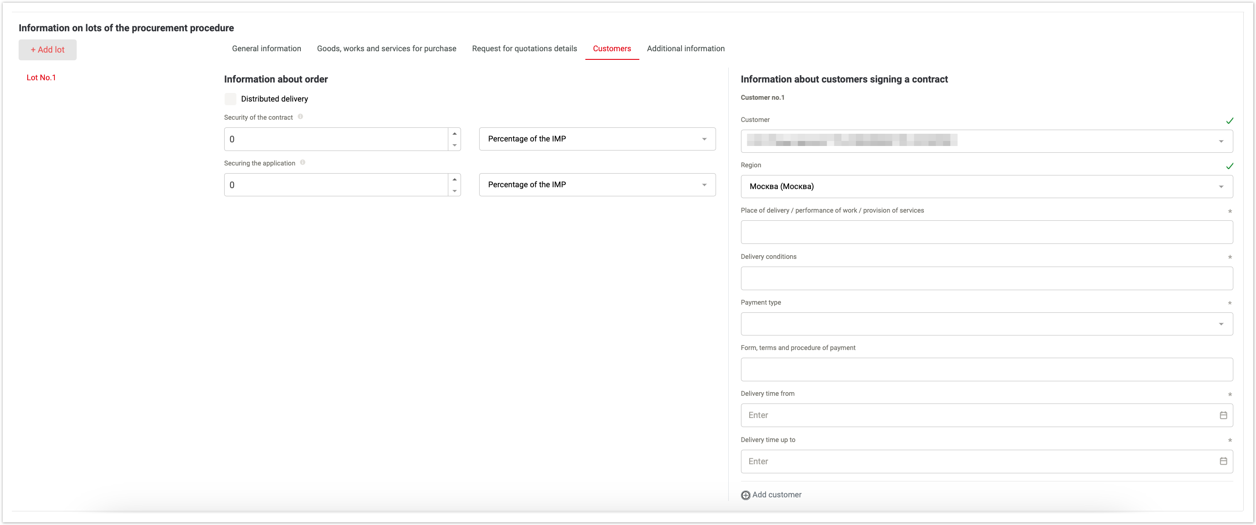The height and width of the screenshot is (525, 1256).
Task: Increase Security of the contract value
Action: pyautogui.click(x=454, y=133)
